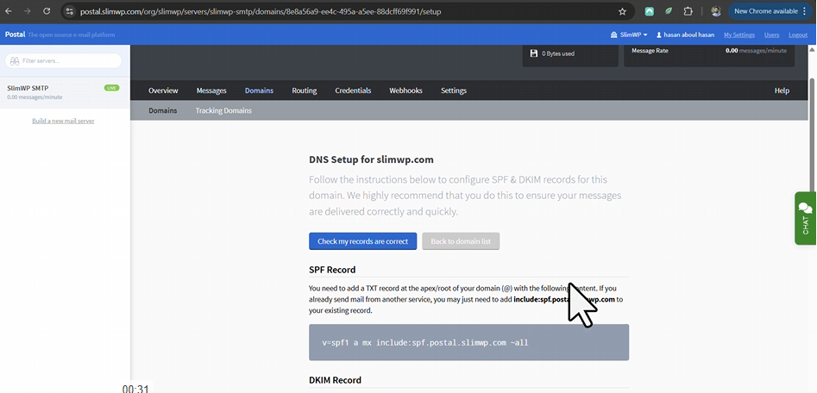The image size is (817, 393).
Task: Click the DKIM Record heading
Action: pos(335,380)
